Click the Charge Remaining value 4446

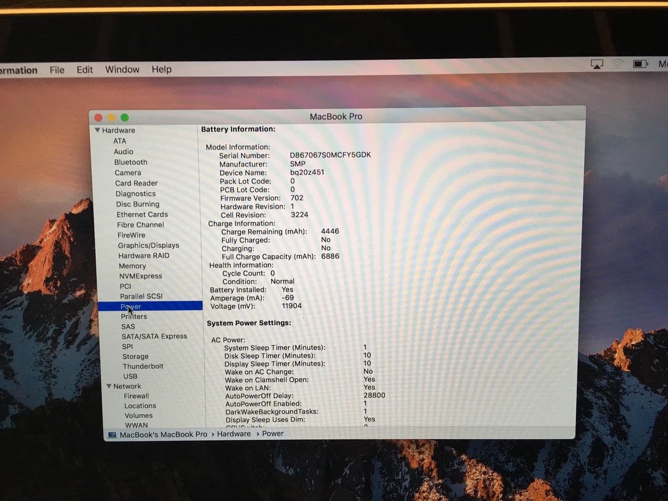pos(330,232)
